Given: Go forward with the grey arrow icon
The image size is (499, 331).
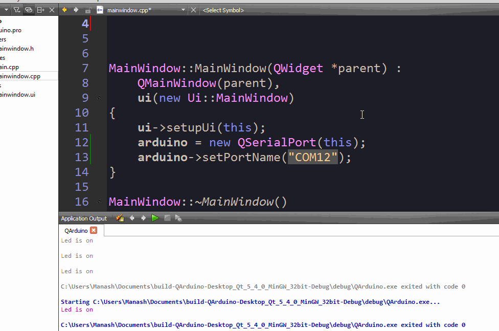Looking at the screenshot, I should (x=76, y=10).
